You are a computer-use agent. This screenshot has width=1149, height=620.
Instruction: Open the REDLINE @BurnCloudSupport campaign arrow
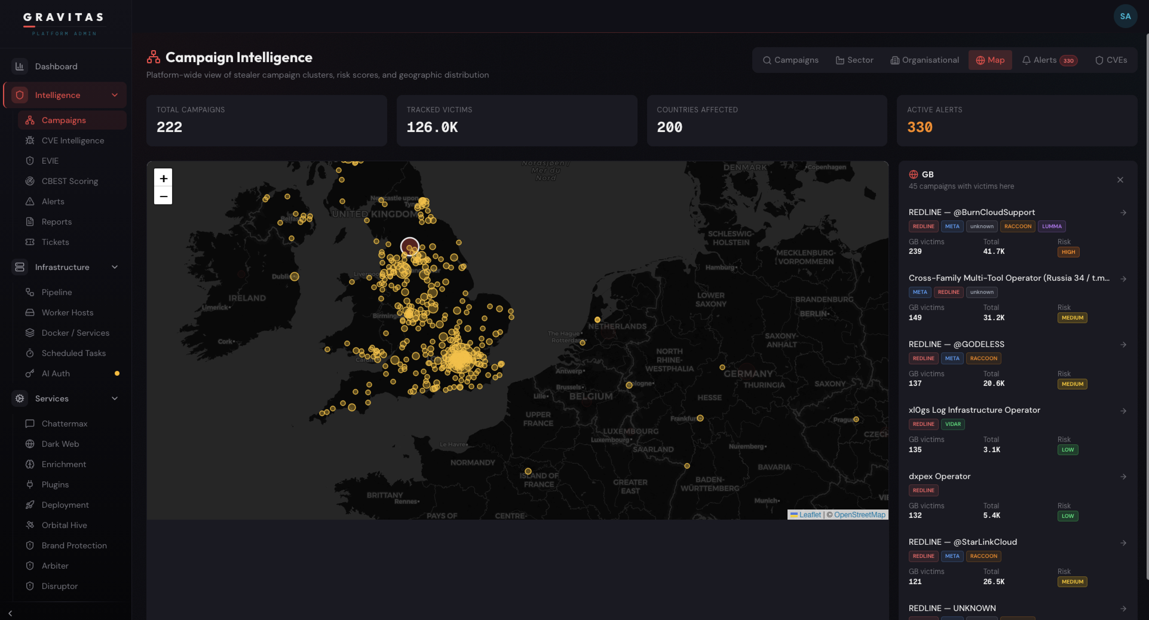click(x=1123, y=213)
